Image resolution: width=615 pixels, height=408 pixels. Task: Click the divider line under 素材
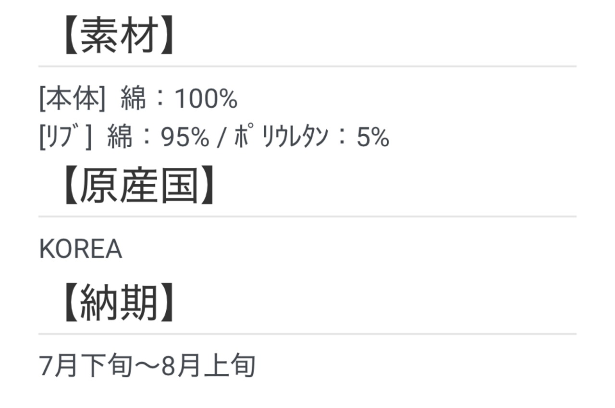tap(307, 66)
